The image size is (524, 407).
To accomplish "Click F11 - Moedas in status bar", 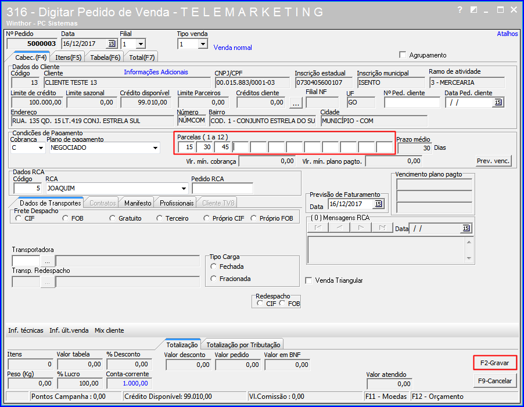I will pyautogui.click(x=386, y=397).
